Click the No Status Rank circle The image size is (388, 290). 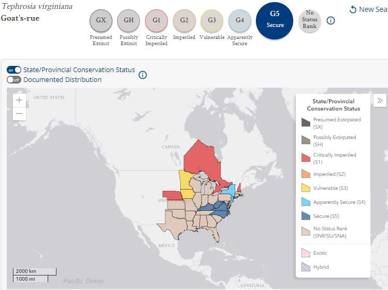(310, 21)
